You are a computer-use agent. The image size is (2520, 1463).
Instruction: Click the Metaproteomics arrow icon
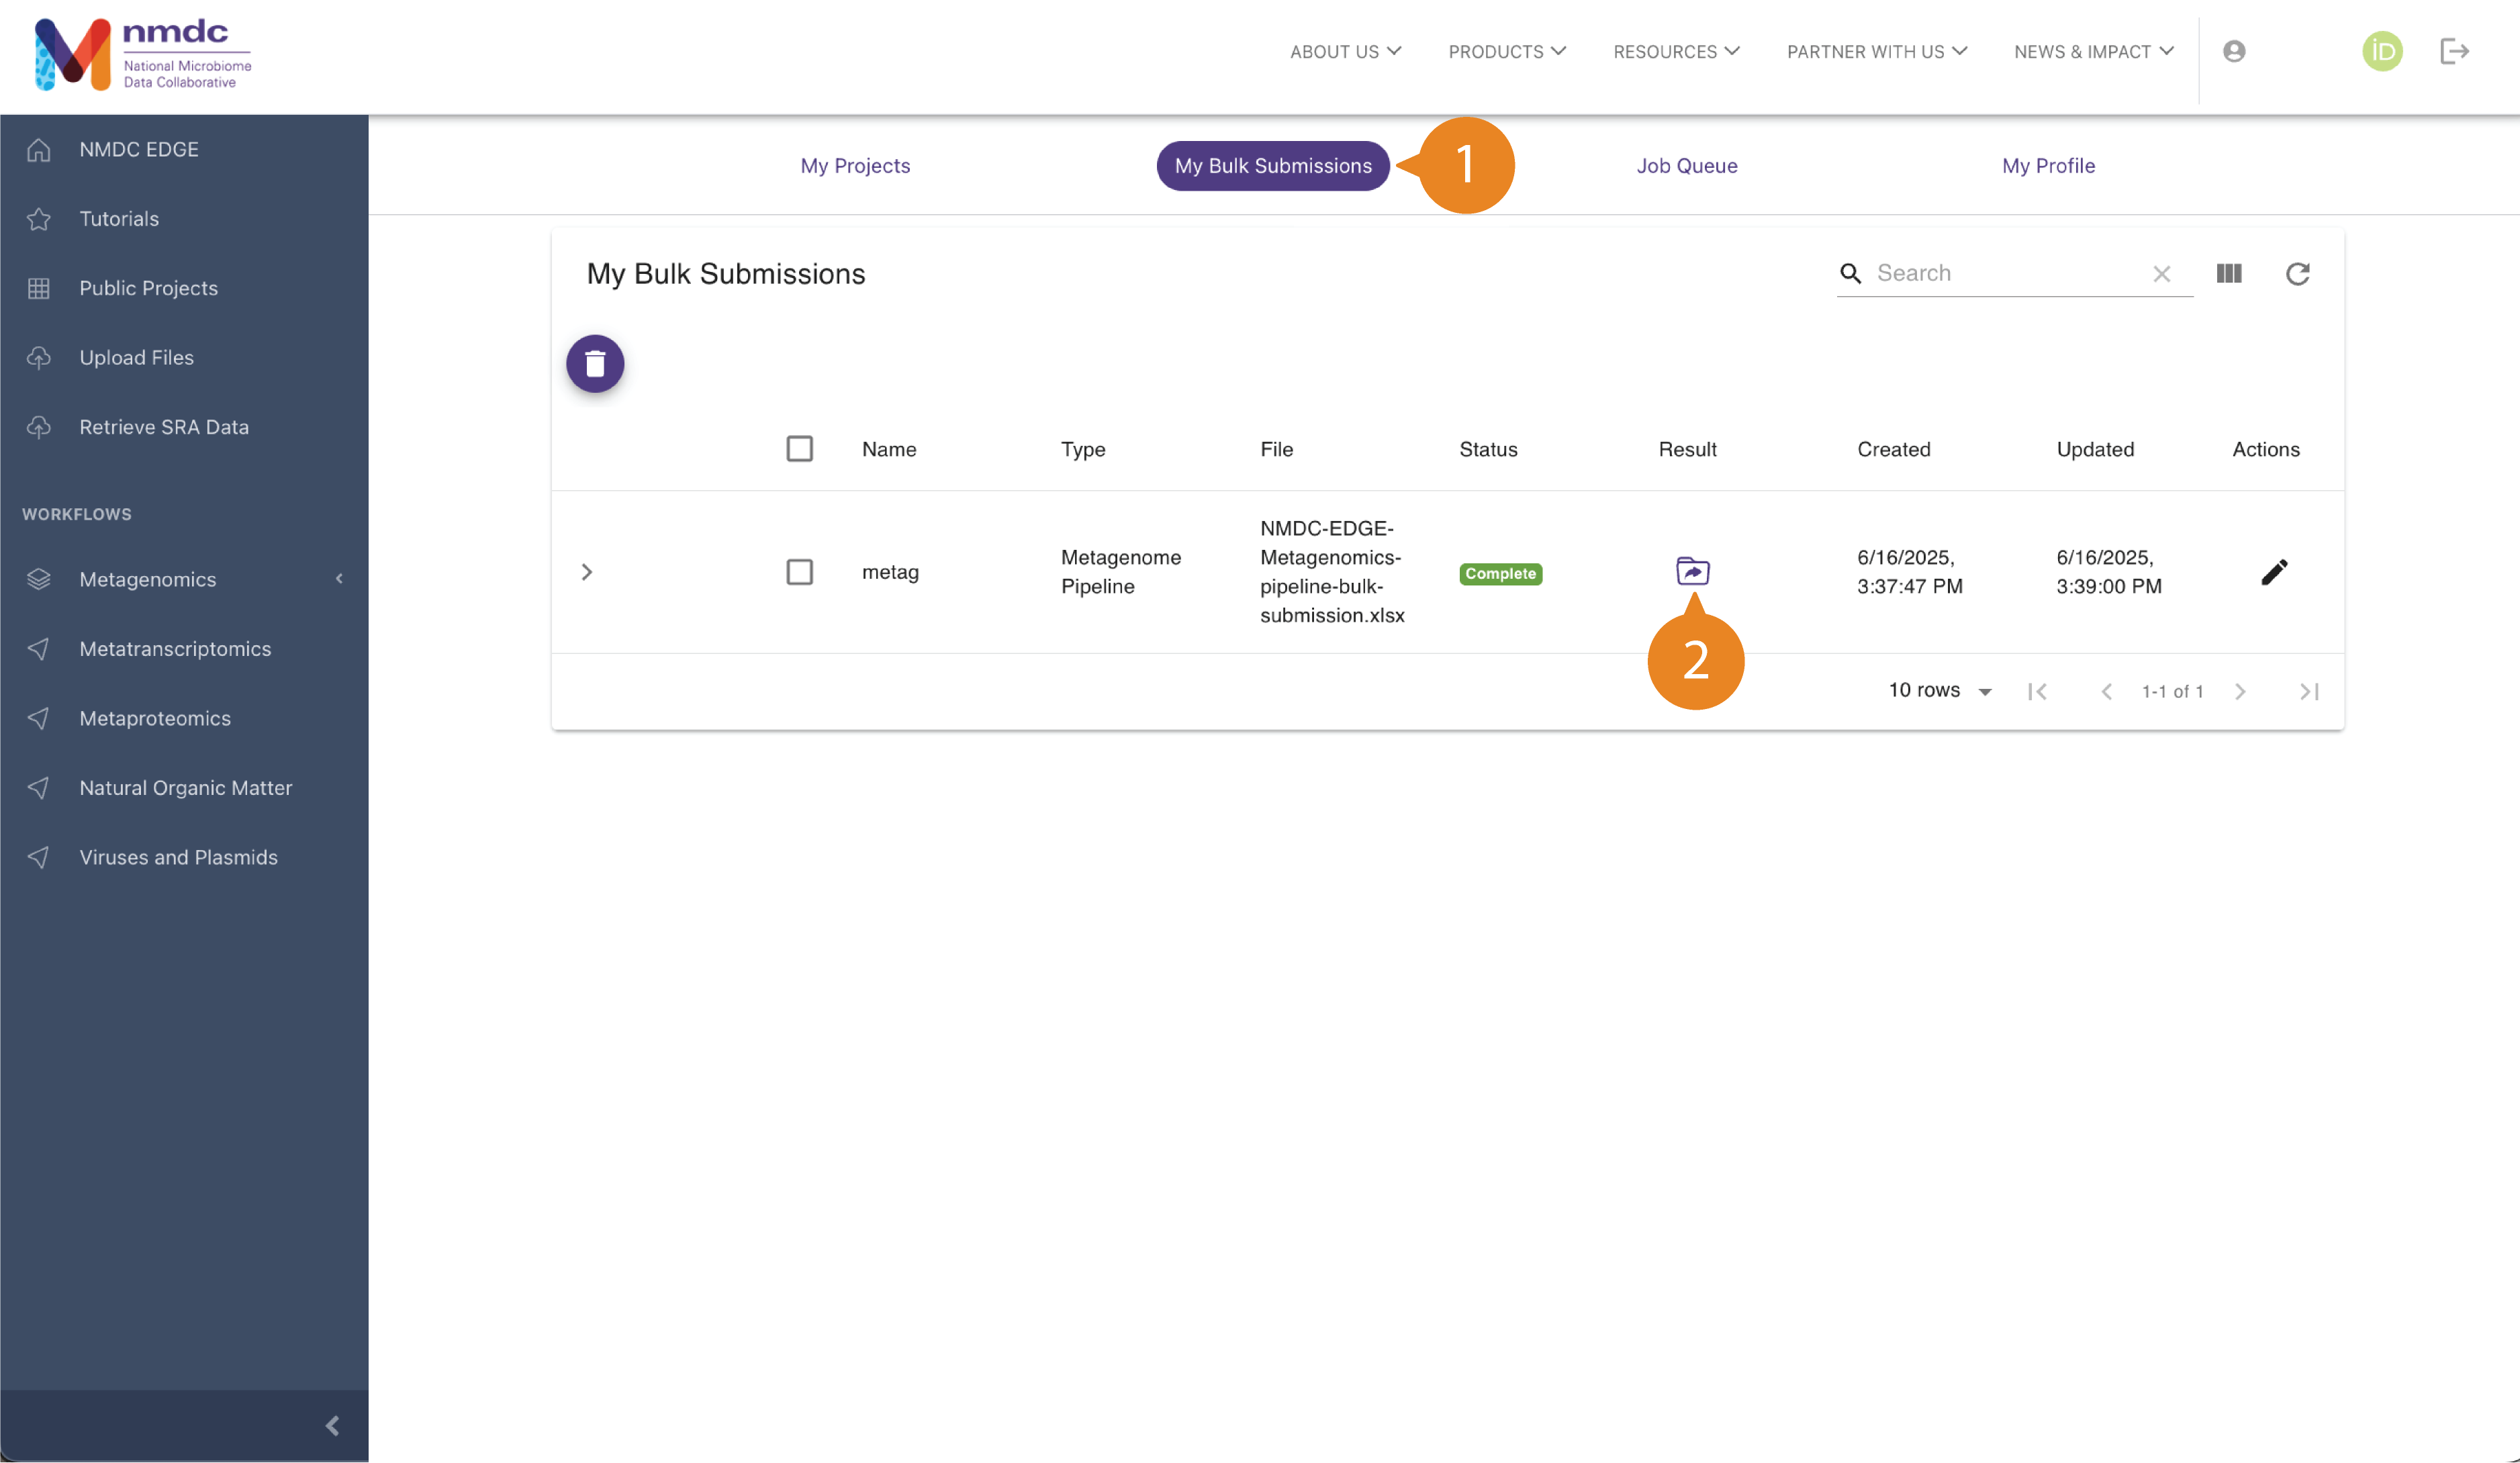38,718
